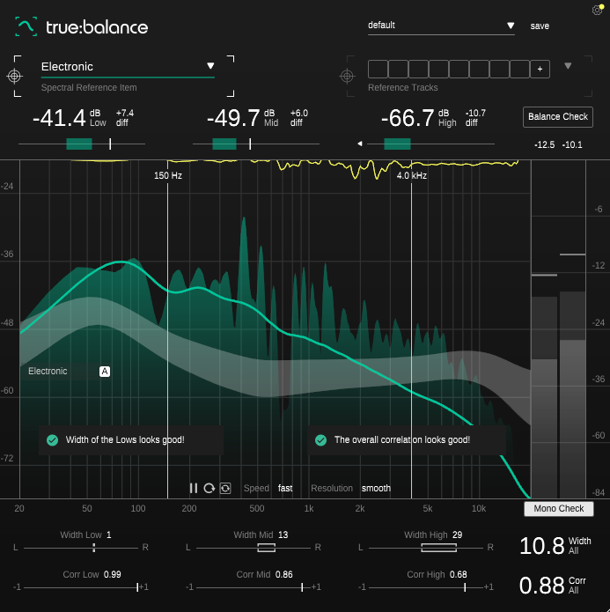Click the overall correlation check mark
This screenshot has width=610, height=612.
[321, 439]
